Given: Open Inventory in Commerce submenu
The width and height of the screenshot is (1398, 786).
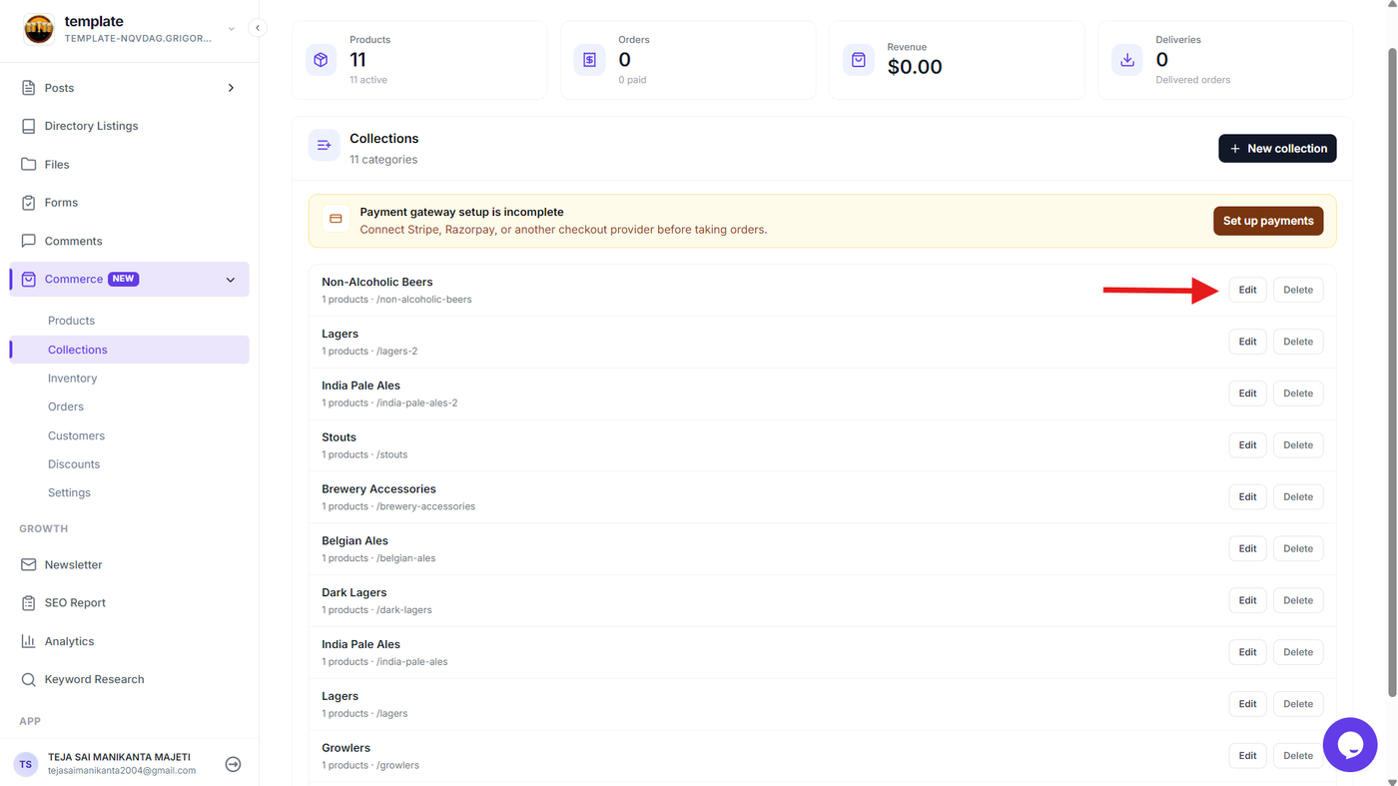Looking at the screenshot, I should coord(72,379).
